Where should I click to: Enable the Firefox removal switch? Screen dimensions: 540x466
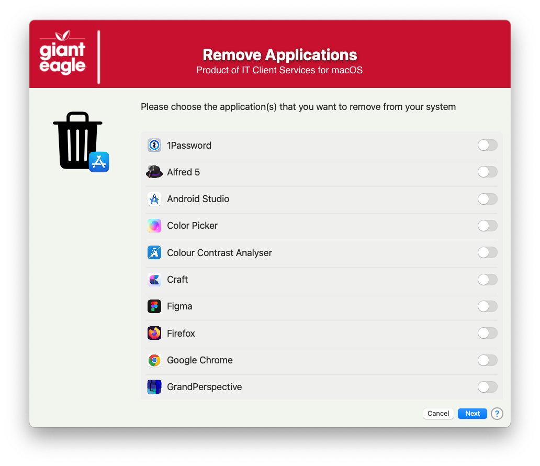[x=487, y=333]
